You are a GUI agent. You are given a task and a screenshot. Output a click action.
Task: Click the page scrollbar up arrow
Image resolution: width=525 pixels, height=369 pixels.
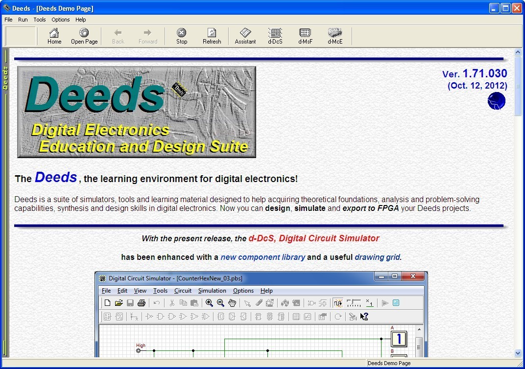[x=518, y=52]
